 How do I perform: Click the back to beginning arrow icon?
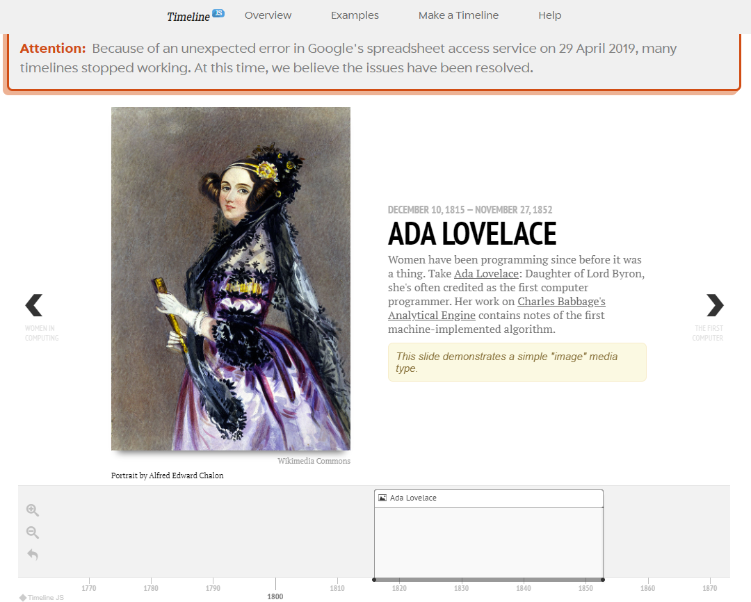(33, 555)
